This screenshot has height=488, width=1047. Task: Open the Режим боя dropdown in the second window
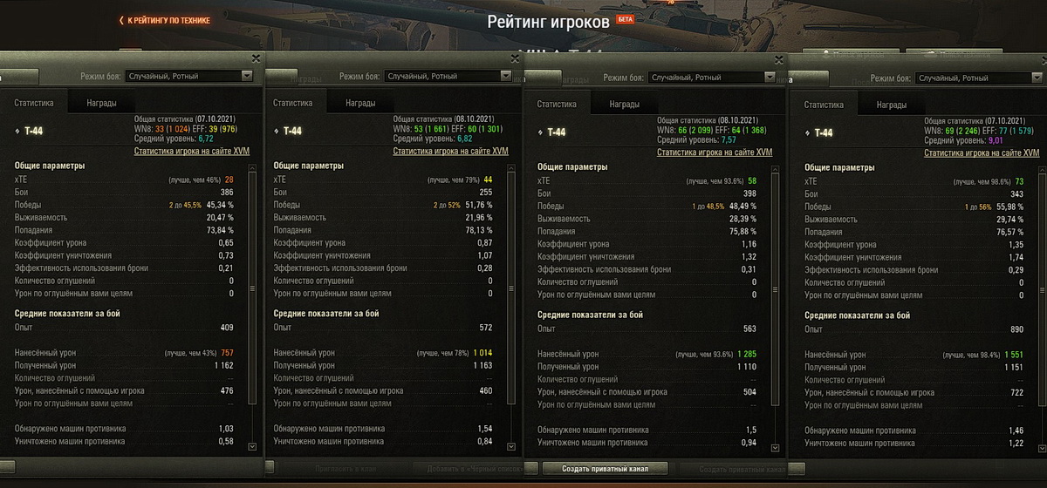pos(448,77)
